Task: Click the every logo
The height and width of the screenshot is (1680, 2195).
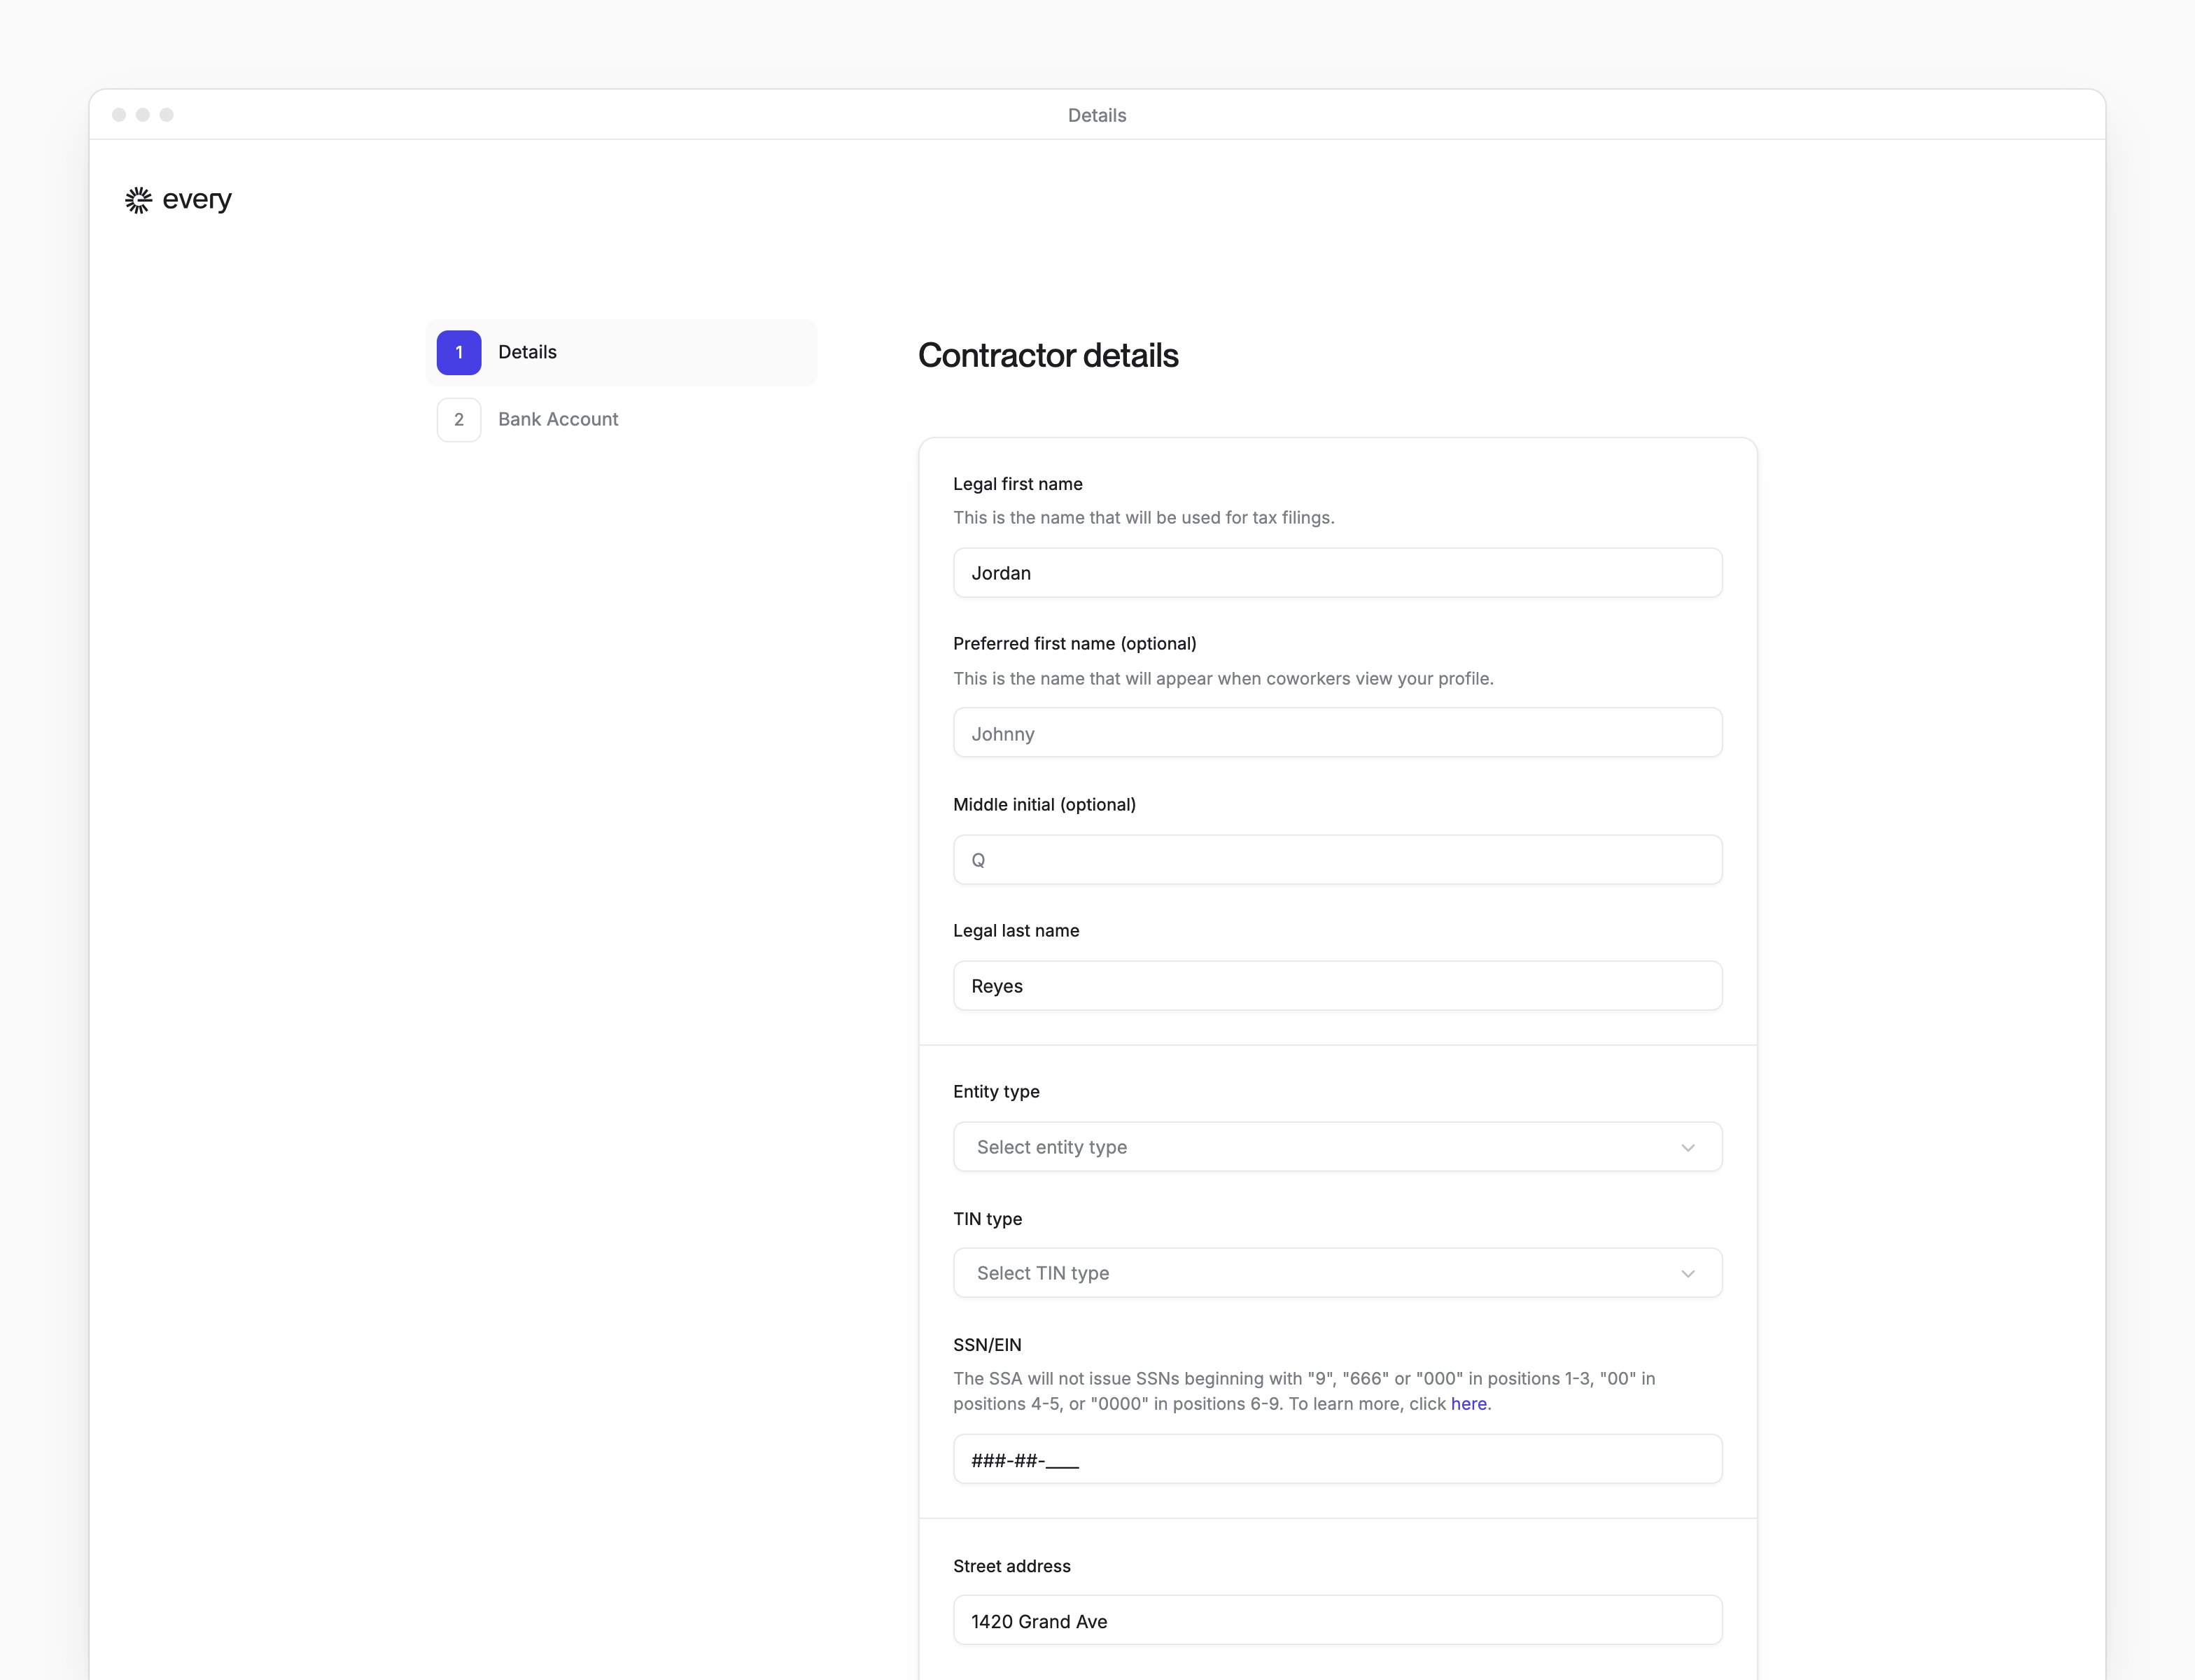Action: (x=178, y=200)
